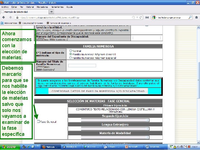Select the Normal matrícula radio button

(71, 51)
